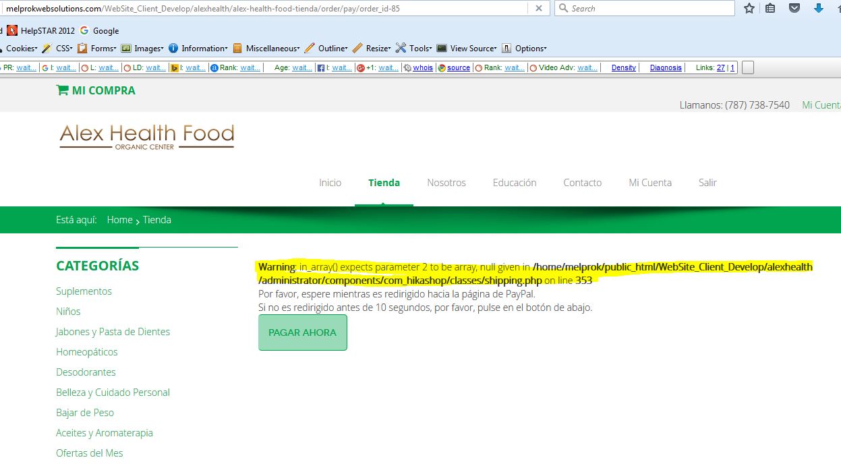841x464 pixels.
Task: Click the source link in SEO toolbar
Action: [x=459, y=67]
